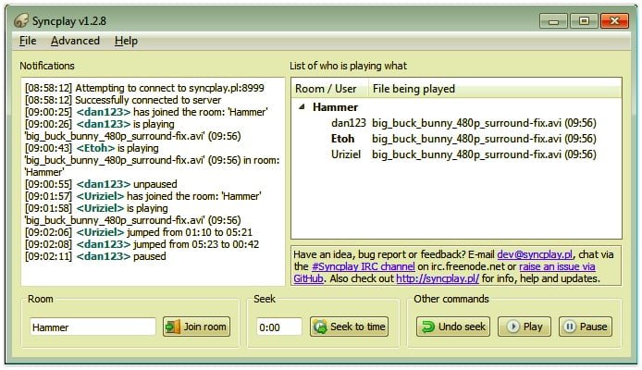Click the File being played column header
Image resolution: width=642 pixels, height=370 pixels.
coord(495,89)
